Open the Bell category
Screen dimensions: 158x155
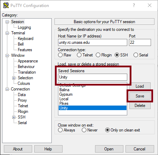[21, 44]
